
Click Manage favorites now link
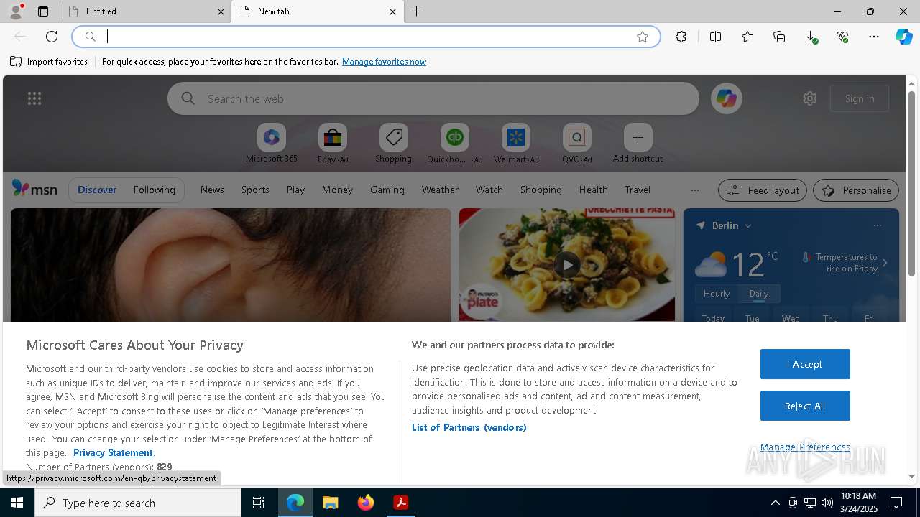[x=384, y=62]
